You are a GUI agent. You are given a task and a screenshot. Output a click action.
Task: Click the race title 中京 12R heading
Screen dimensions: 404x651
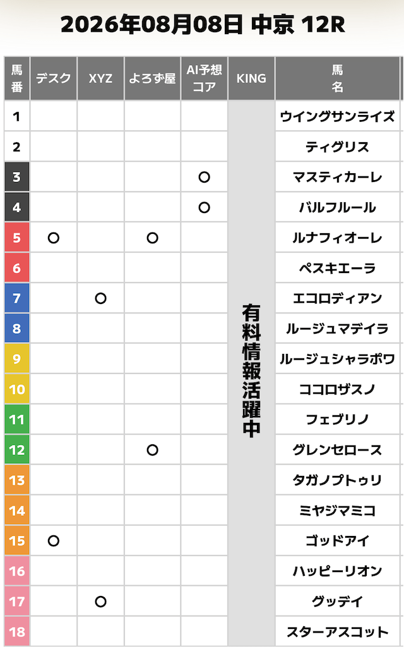298,25
